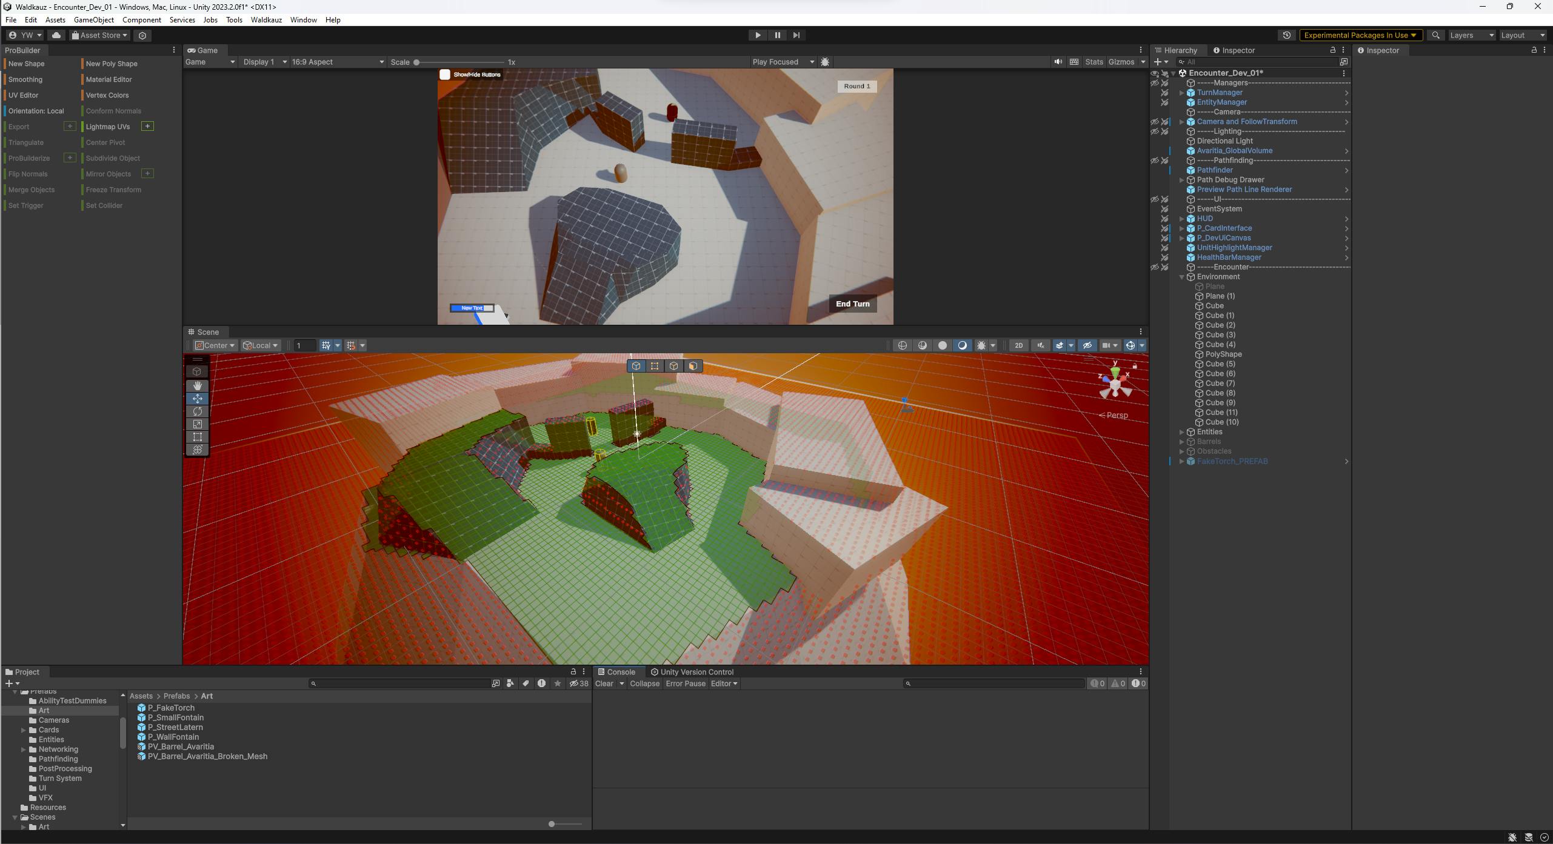Open the Layout dropdown
Image resolution: width=1553 pixels, height=844 pixels.
[x=1523, y=35]
